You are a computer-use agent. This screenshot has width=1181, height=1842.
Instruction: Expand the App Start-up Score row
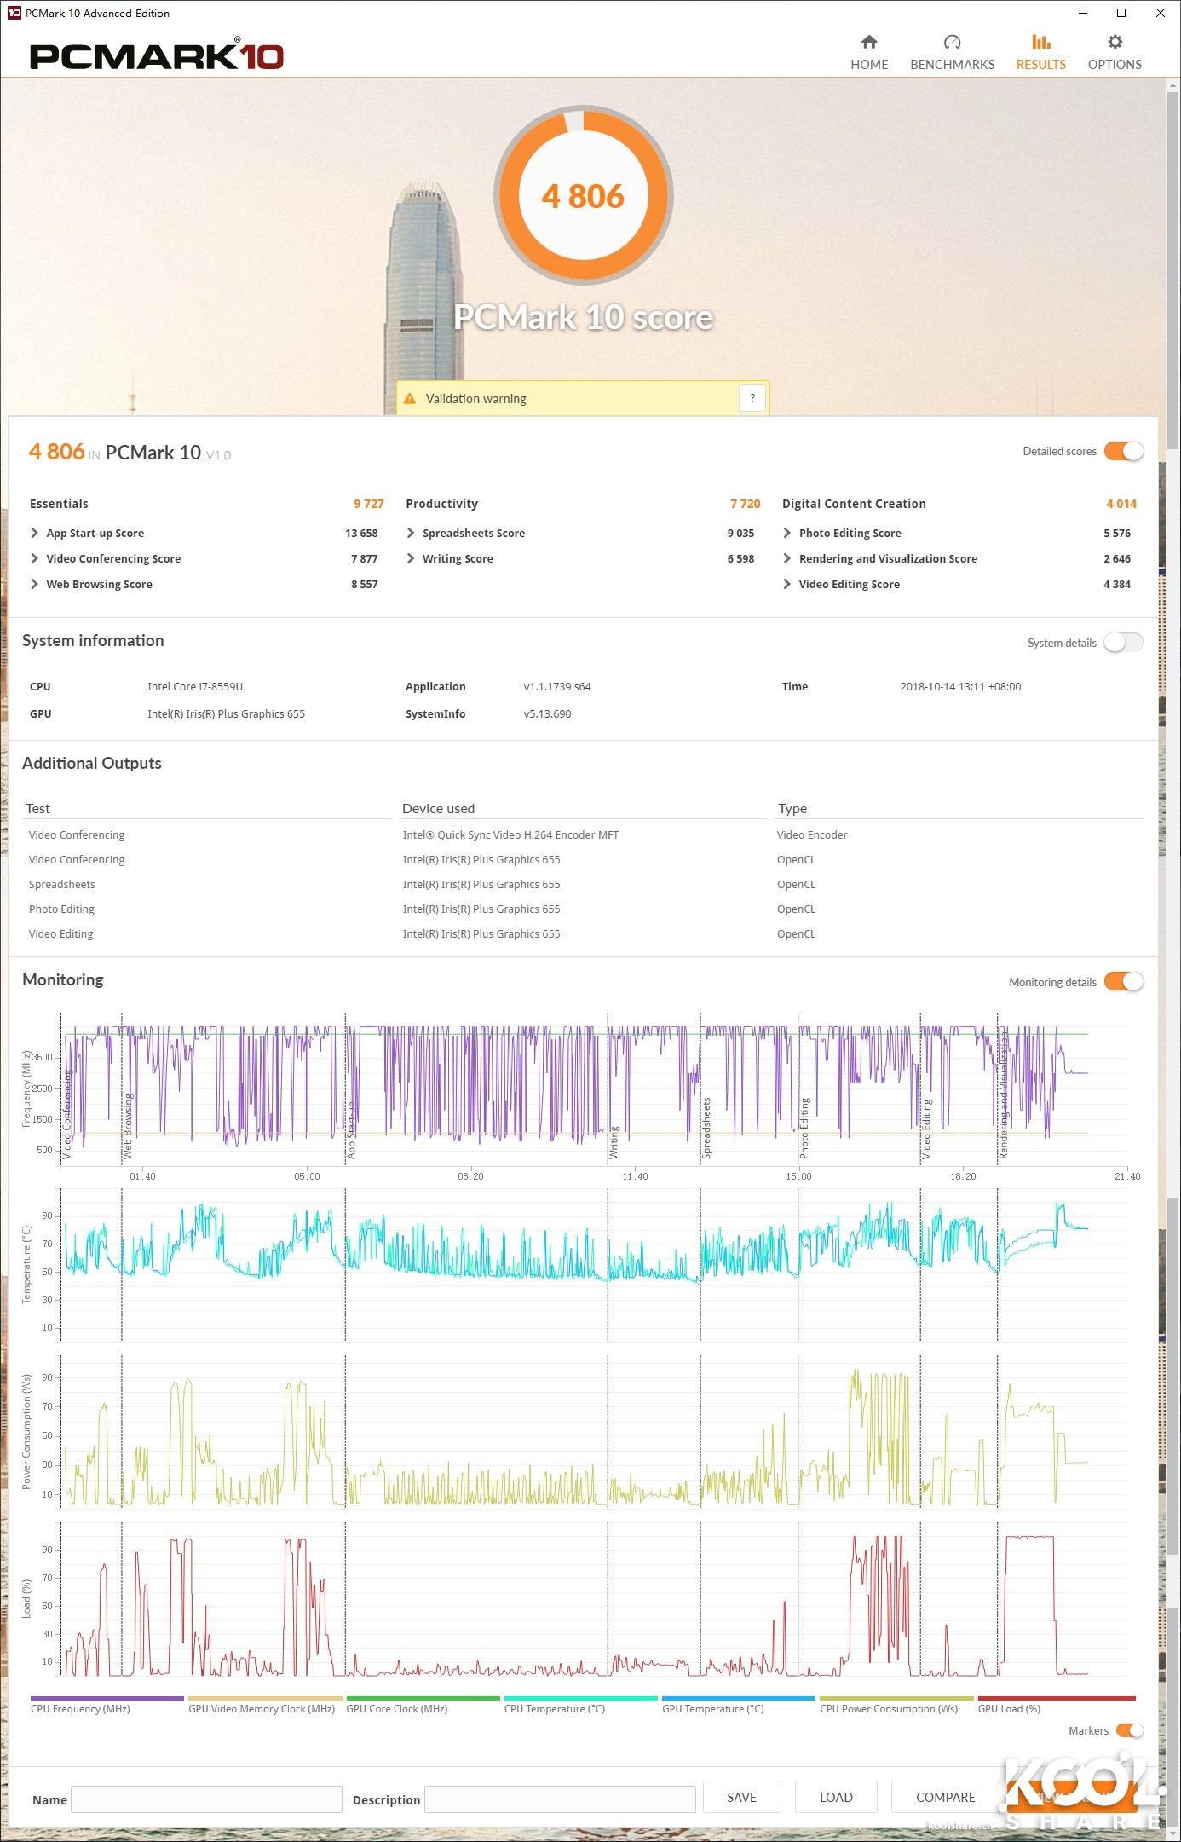[35, 534]
